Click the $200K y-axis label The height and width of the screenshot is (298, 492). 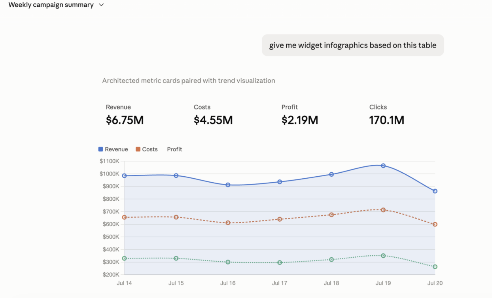pos(111,275)
